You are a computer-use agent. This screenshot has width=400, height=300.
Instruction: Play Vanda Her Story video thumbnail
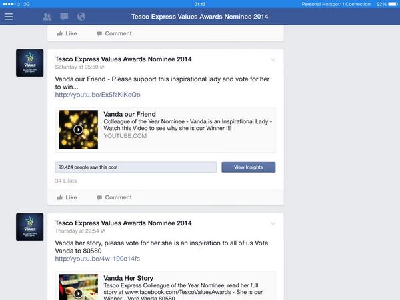(x=78, y=287)
